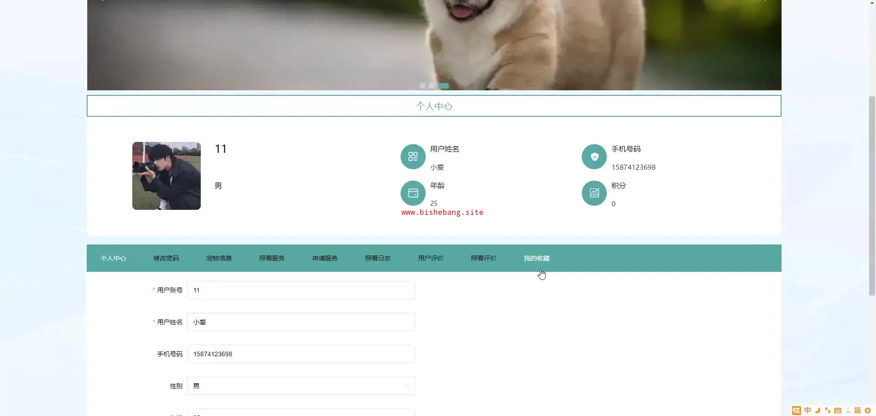Click the age value "25"

click(x=434, y=203)
